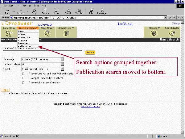Click the ProQuest logo
Screen dimensions: 185x139
pos(17,23)
